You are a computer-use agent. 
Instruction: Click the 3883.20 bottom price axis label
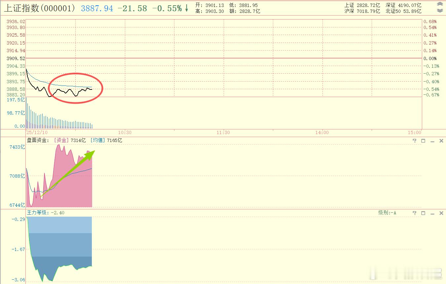[16, 95]
